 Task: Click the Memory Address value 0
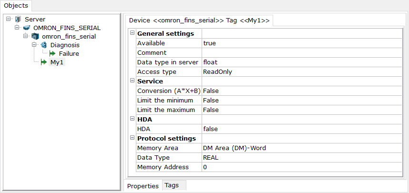click(x=302, y=167)
